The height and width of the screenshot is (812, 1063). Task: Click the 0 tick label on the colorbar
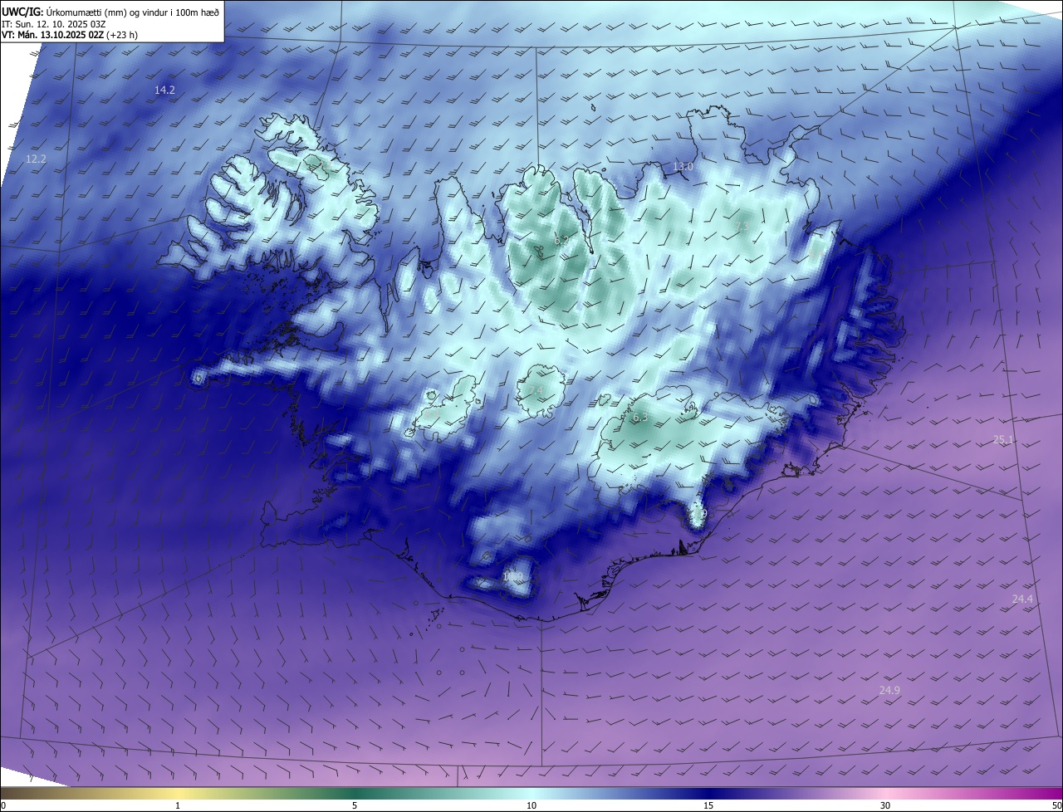point(3,806)
